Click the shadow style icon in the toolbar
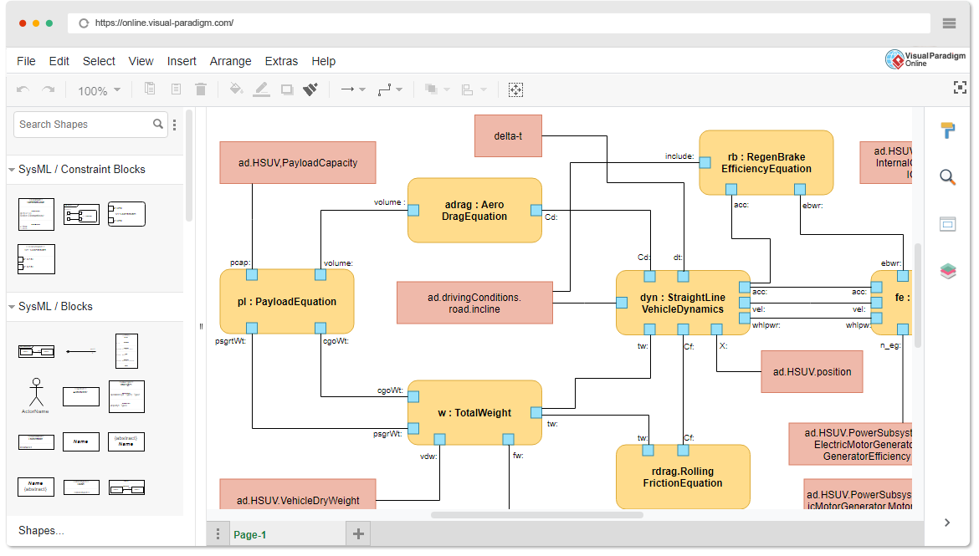 285,89
